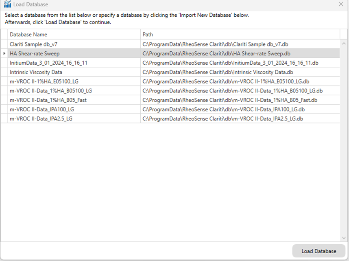This screenshot has width=349, height=261.
Task: Select the Clariti Sample db_v7 row
Action: (170, 44)
